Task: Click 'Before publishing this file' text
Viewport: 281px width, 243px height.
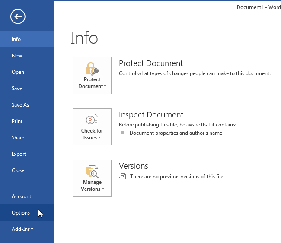Action: pyautogui.click(x=178, y=125)
